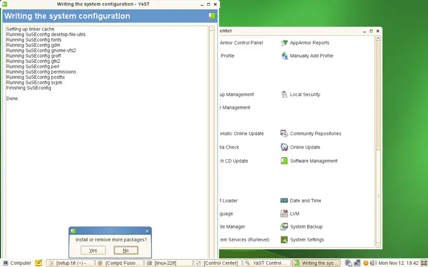Screen dimensions: 428x267
Task: Open Manually Add Profile icon
Action: coord(284,56)
